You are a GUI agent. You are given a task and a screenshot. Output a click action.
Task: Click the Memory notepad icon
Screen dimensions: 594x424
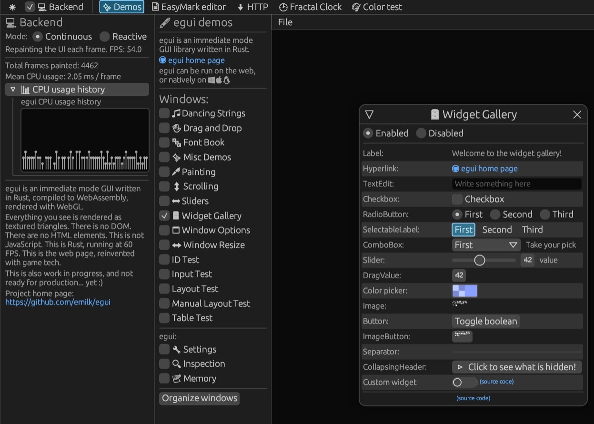pyautogui.click(x=176, y=379)
